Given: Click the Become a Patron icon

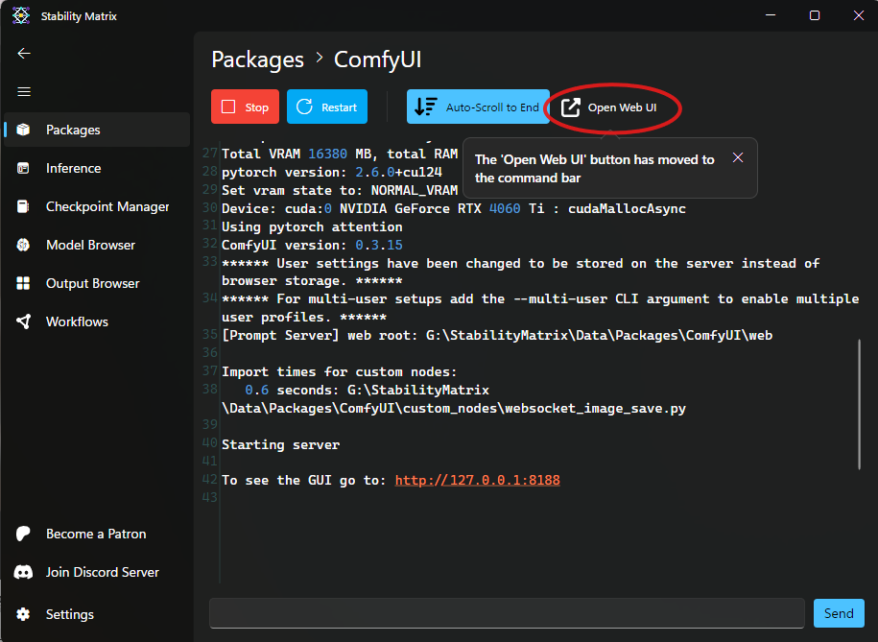Looking at the screenshot, I should pos(23,534).
